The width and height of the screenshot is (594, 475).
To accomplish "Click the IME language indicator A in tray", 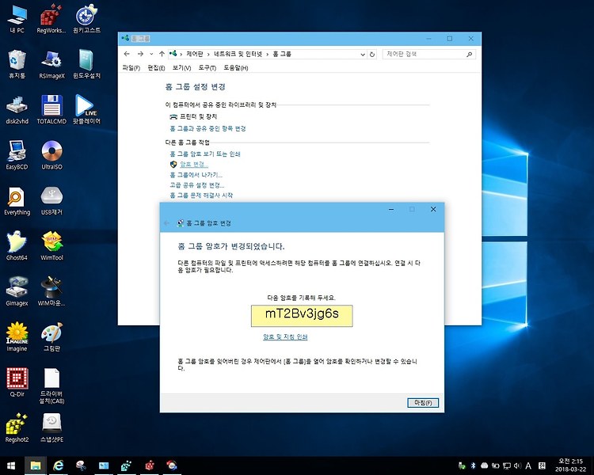I will (528, 465).
